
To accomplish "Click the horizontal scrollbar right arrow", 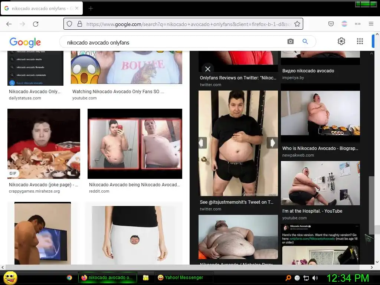I will point(372,267).
